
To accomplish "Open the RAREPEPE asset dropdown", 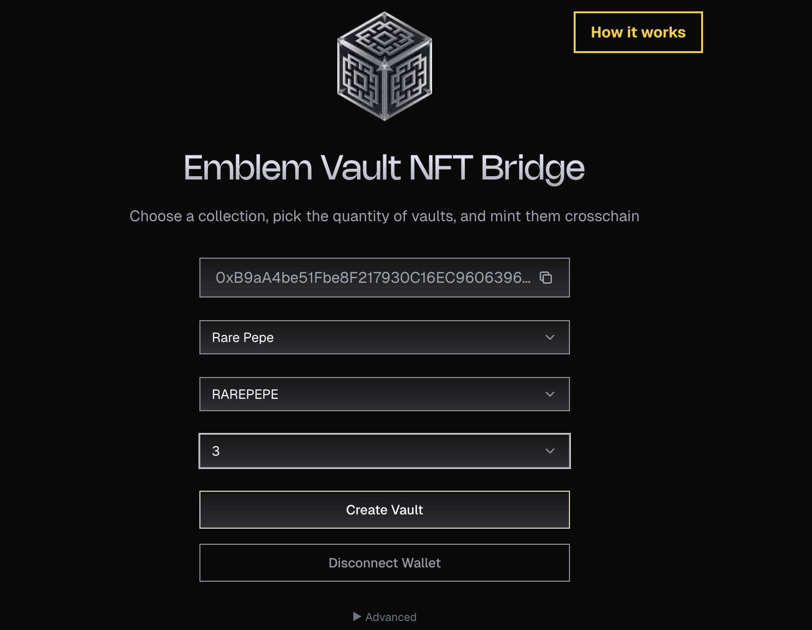I will (374, 394).
